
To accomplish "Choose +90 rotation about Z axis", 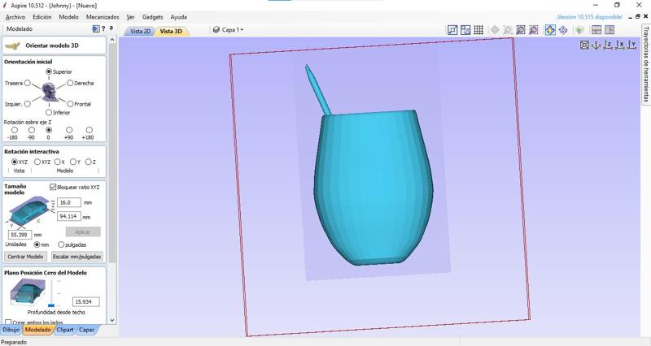I will 69,130.
